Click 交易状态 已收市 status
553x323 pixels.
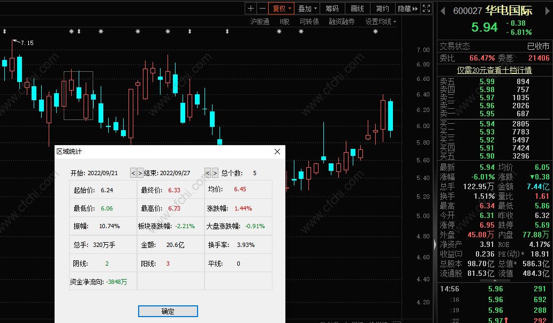pyautogui.click(x=494, y=46)
